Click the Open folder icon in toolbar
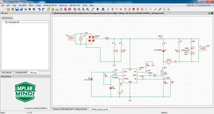This screenshot has width=214, height=114. (x=8, y=9)
